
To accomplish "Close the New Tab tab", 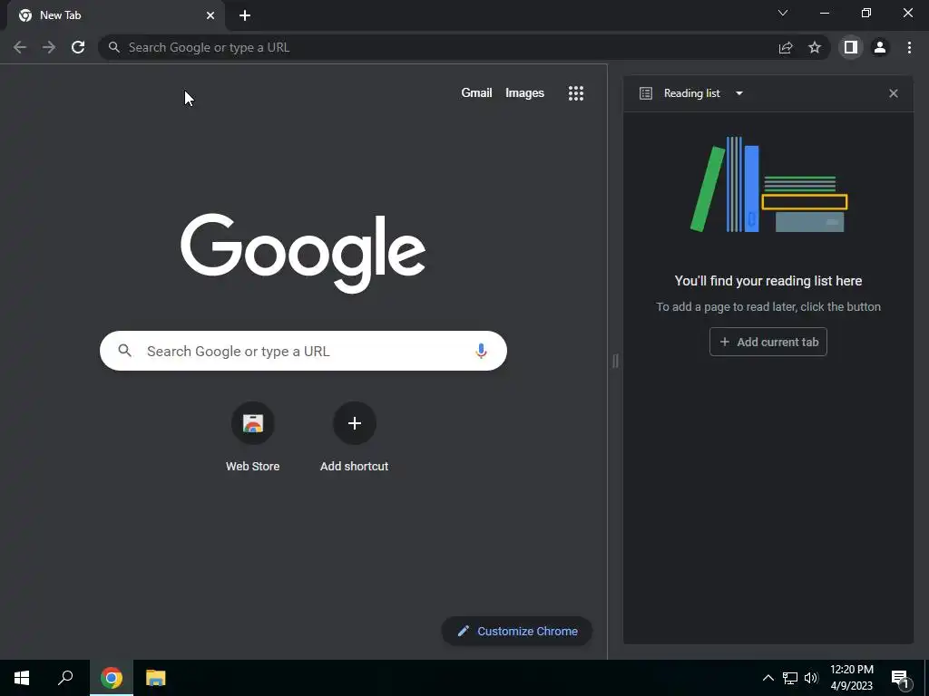I will pyautogui.click(x=210, y=15).
